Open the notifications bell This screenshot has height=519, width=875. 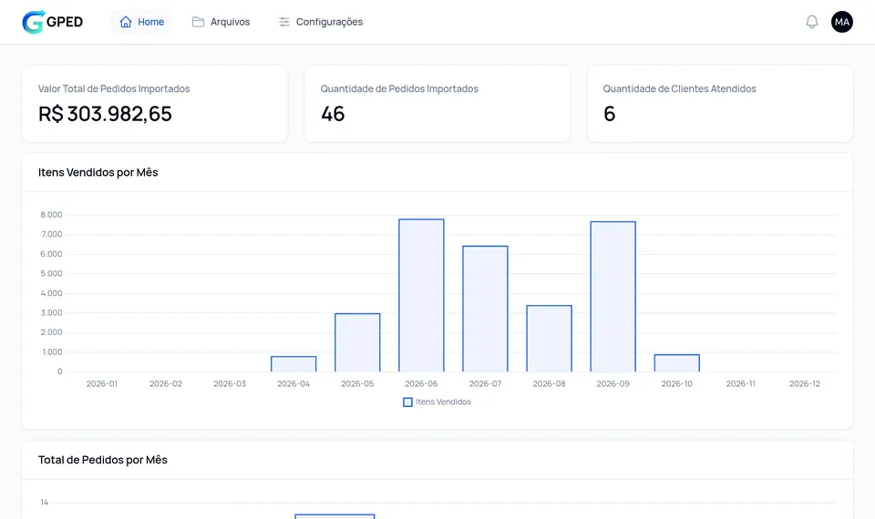[812, 22]
